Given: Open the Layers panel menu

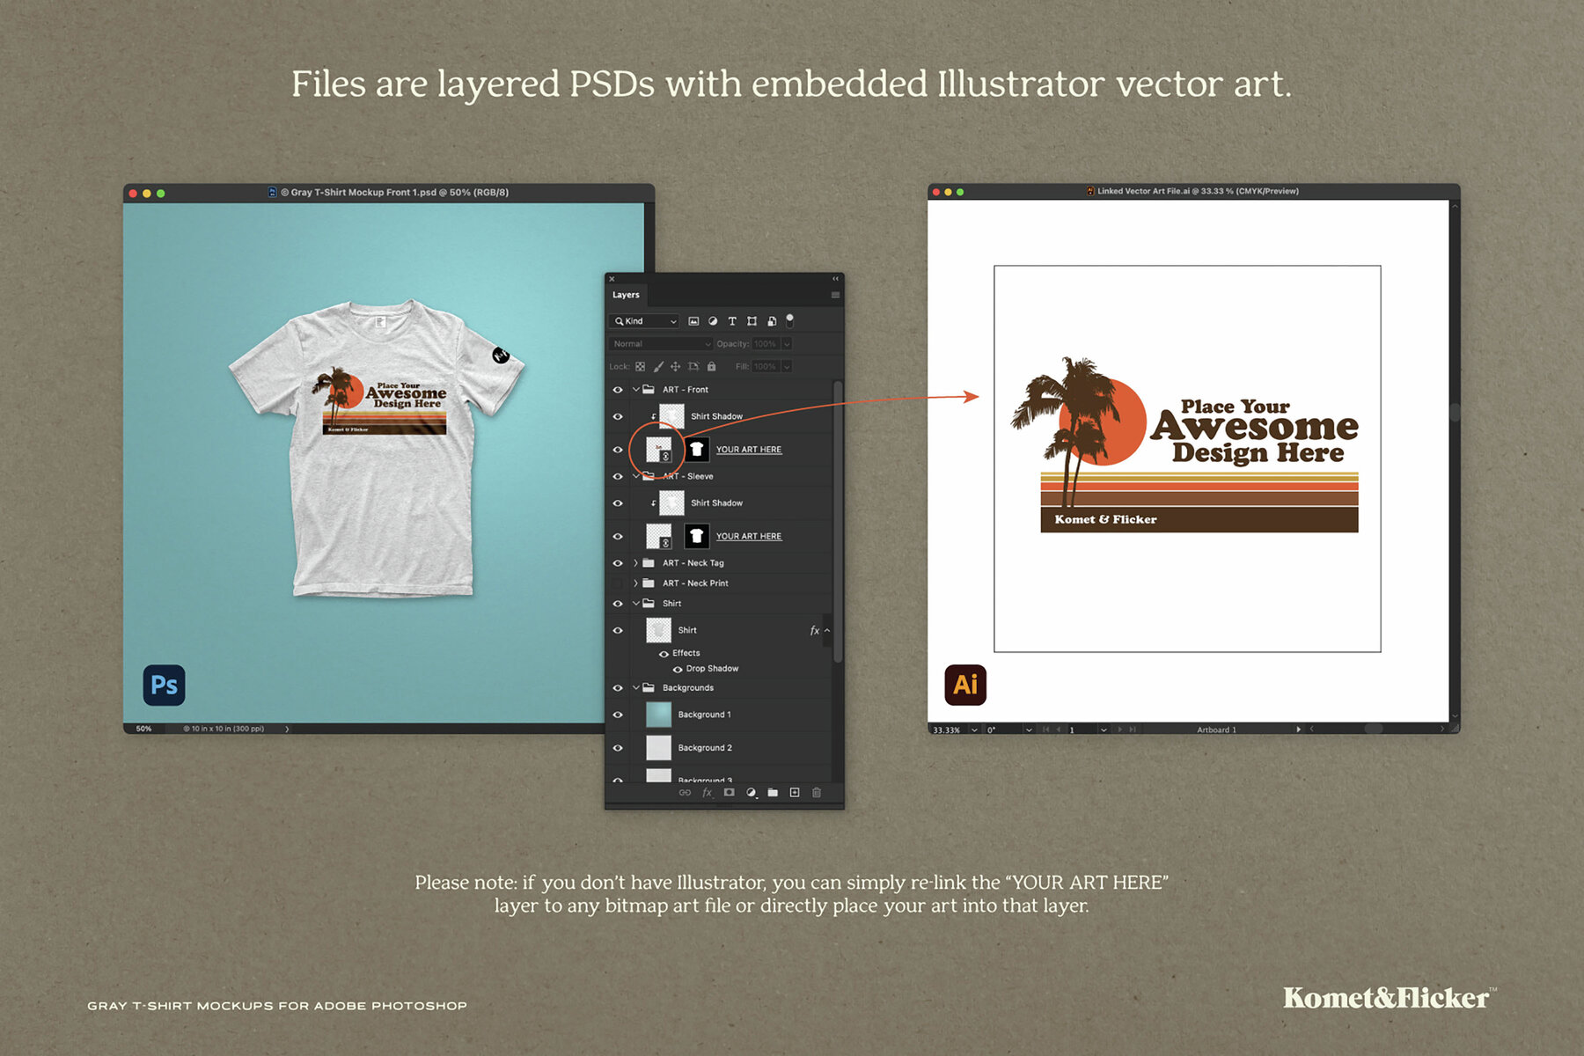Looking at the screenshot, I should click(x=836, y=295).
